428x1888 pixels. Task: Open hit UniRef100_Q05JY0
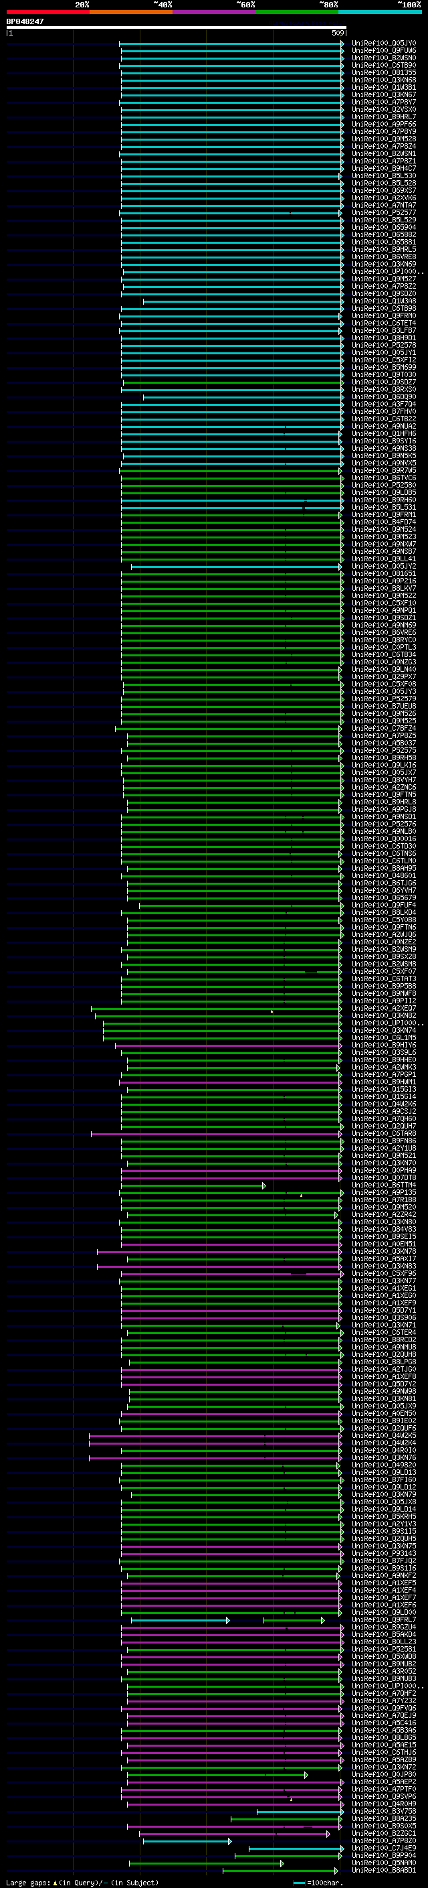[x=384, y=44]
